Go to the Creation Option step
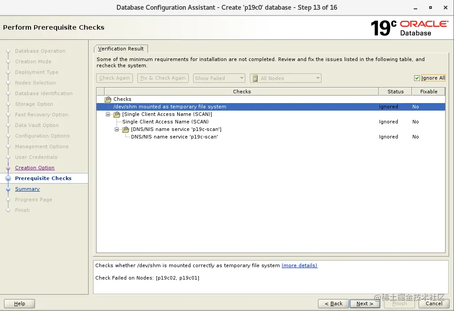The image size is (454, 311). coord(35,168)
